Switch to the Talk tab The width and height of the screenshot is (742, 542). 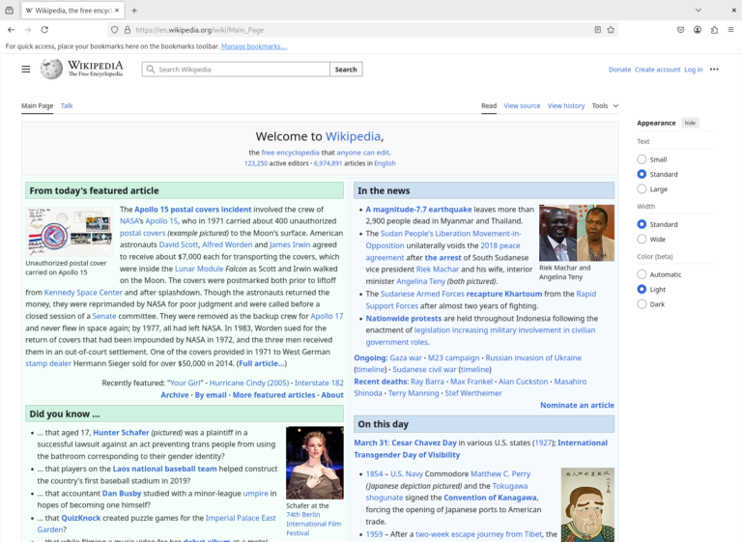tap(67, 105)
